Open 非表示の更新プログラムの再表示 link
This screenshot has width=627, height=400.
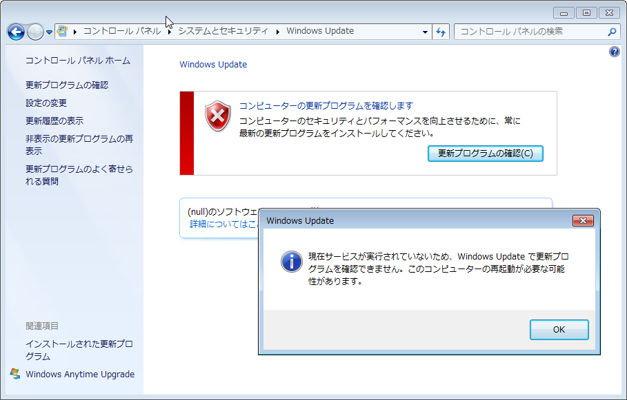pyautogui.click(x=79, y=145)
